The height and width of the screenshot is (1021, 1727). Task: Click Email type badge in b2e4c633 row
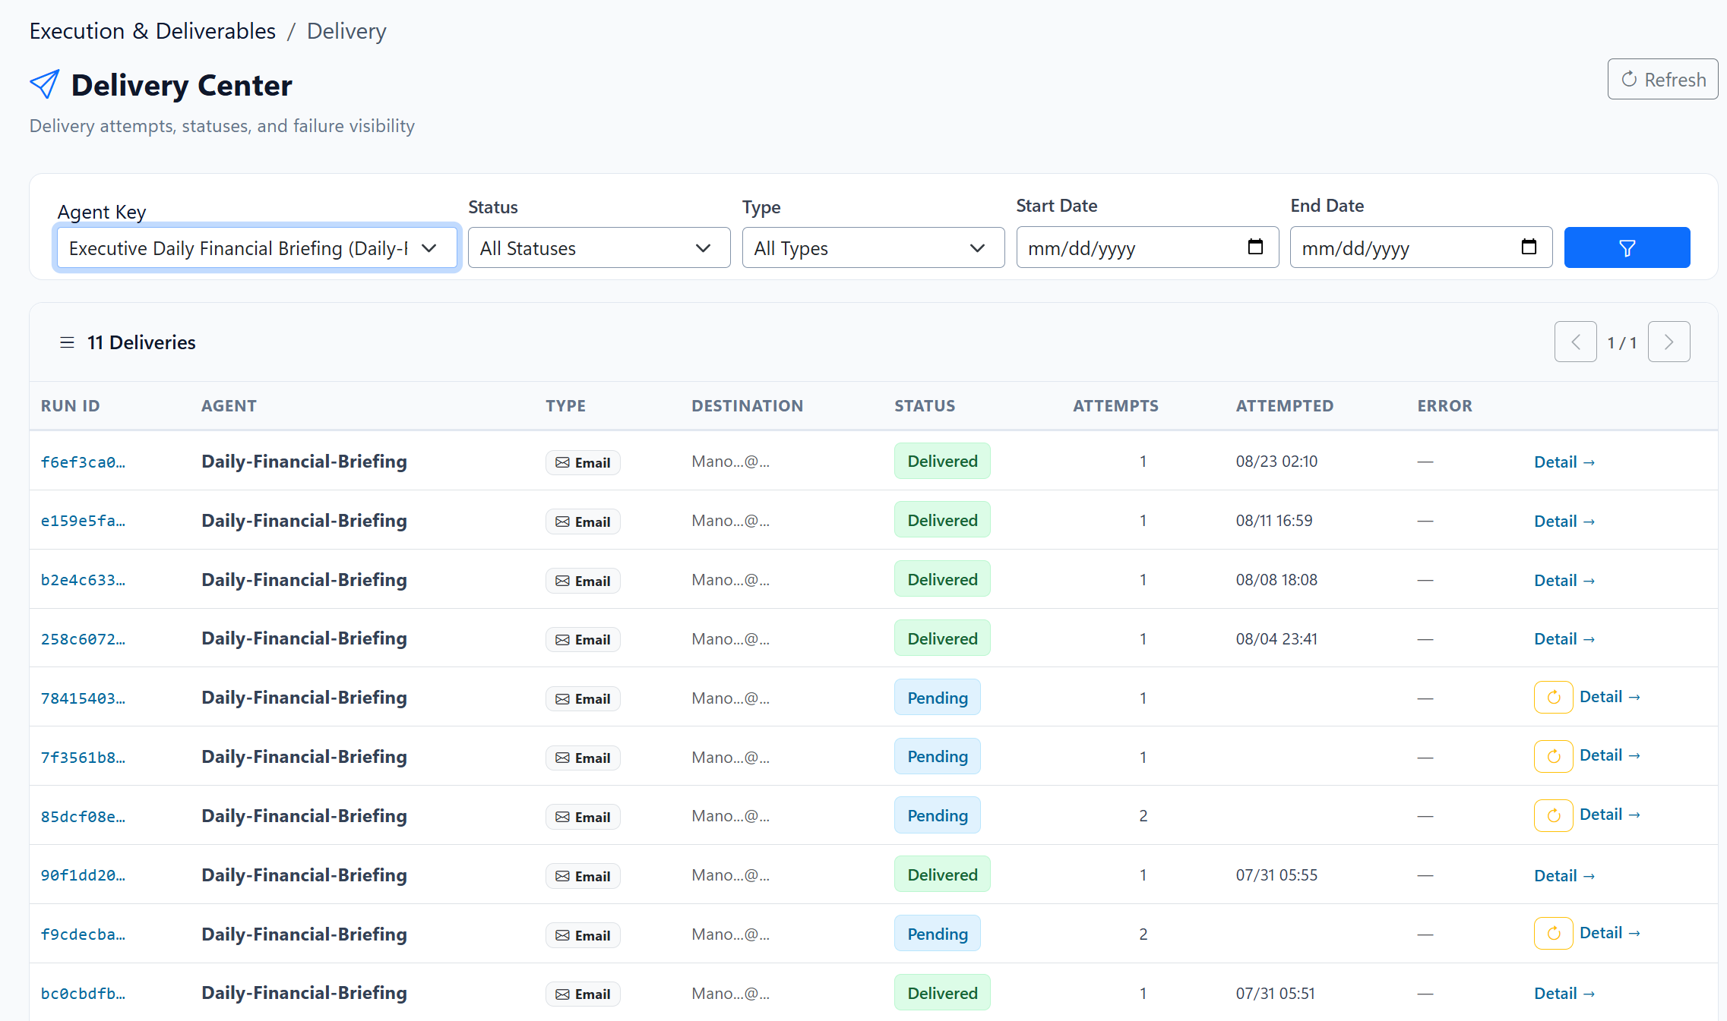click(583, 581)
